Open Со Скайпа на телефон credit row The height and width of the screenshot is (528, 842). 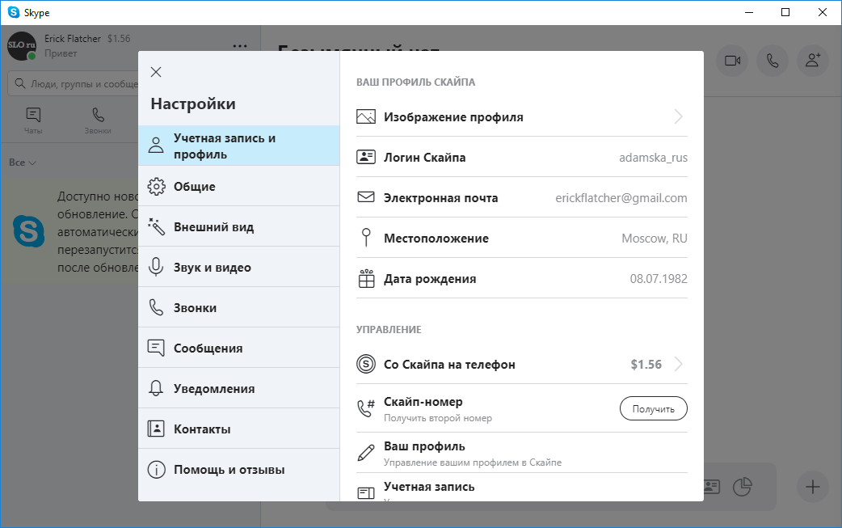pos(521,364)
